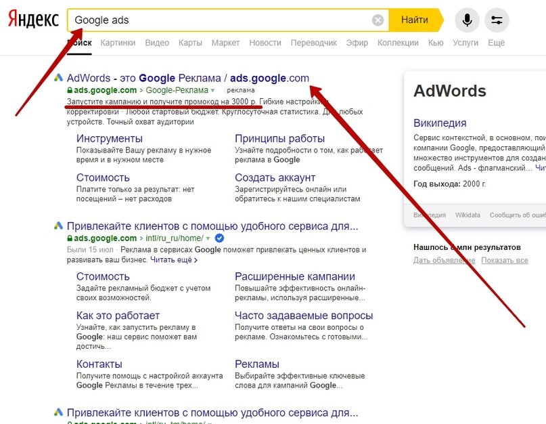Open the Эфир tab
Viewport: 546px width, 424px height.
(357, 43)
